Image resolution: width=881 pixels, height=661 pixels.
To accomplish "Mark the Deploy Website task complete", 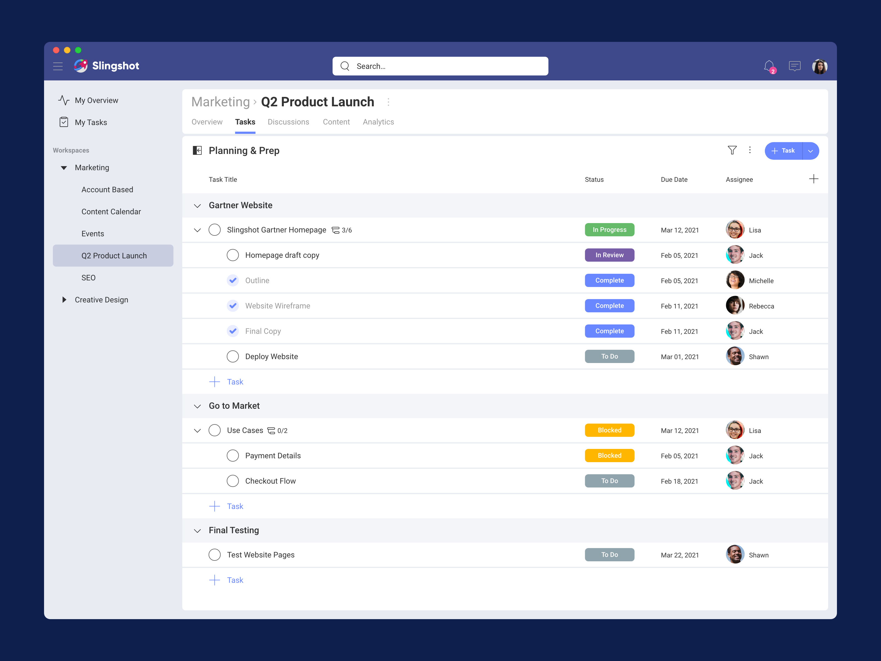I will (x=233, y=356).
